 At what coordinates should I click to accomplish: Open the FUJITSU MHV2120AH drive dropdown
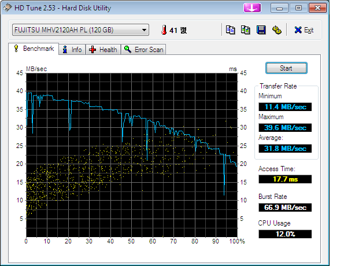pyautogui.click(x=80, y=30)
